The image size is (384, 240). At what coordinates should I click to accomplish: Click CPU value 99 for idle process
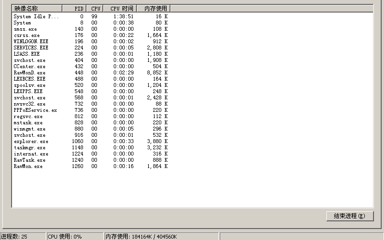[x=94, y=17]
